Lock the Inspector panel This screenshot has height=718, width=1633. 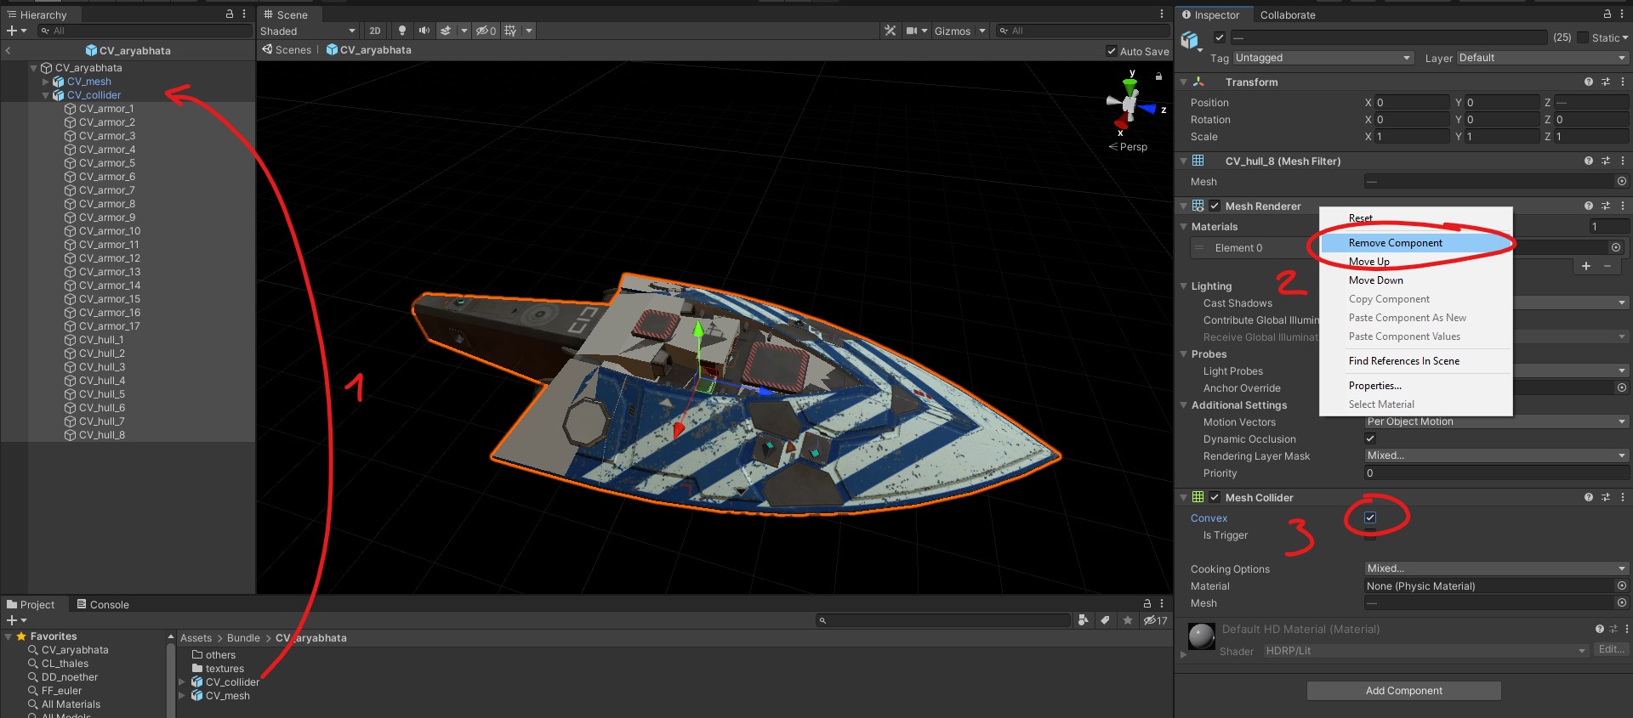[x=1607, y=14]
